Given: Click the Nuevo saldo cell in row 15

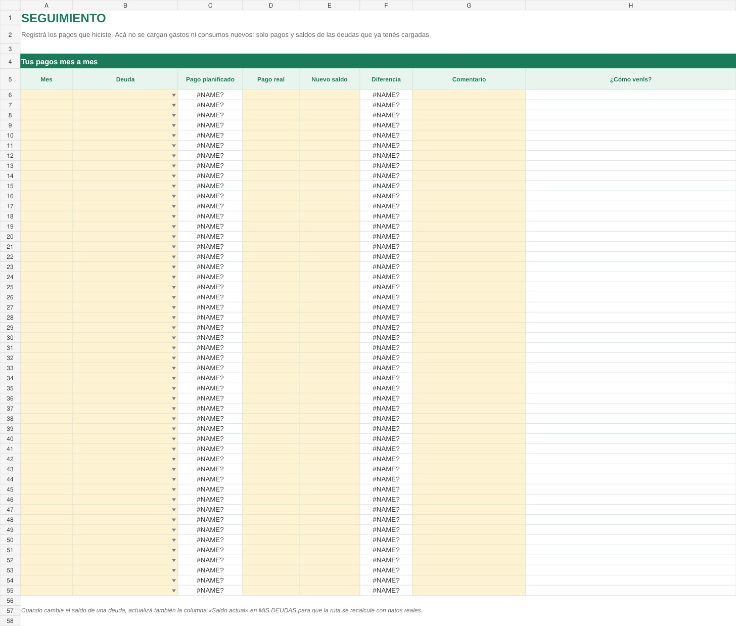Looking at the screenshot, I should point(330,186).
